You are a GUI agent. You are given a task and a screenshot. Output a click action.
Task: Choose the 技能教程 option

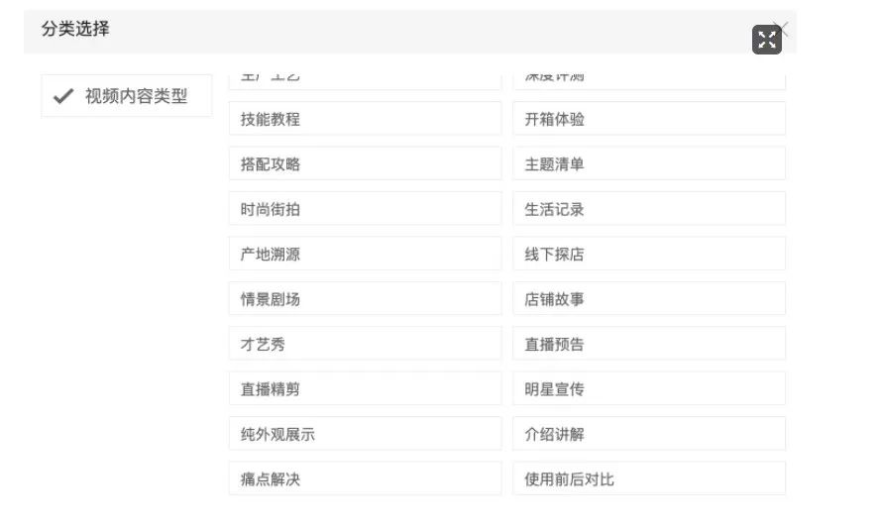click(365, 119)
